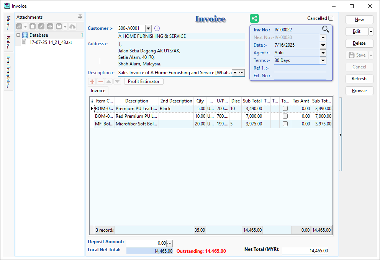Click the magnifier search icon beside Inv No
This screenshot has width=380, height=260.
click(x=325, y=29)
